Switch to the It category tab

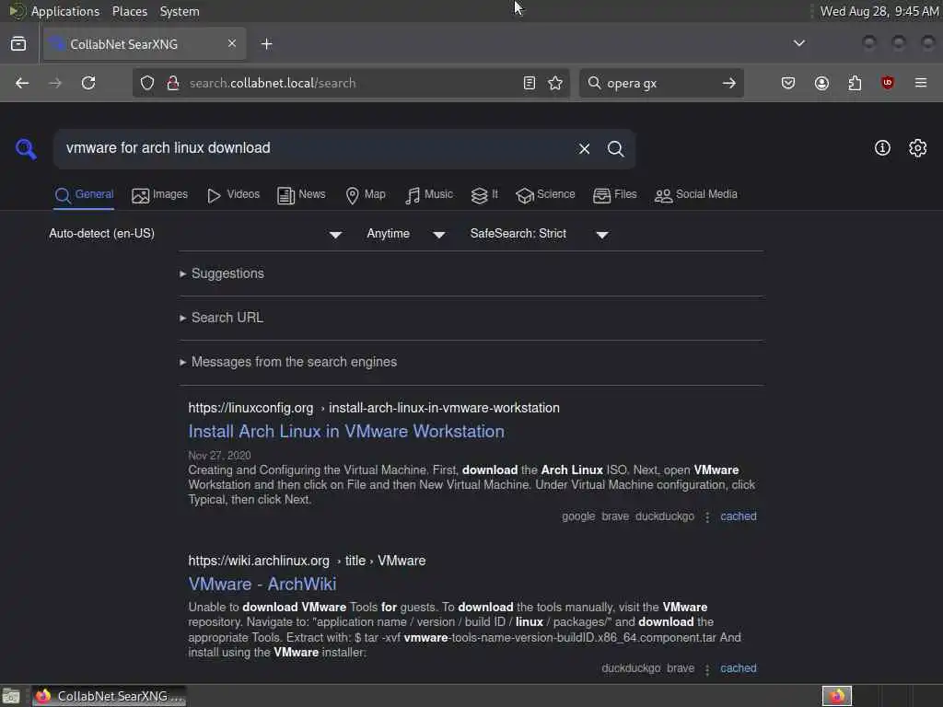coord(484,195)
